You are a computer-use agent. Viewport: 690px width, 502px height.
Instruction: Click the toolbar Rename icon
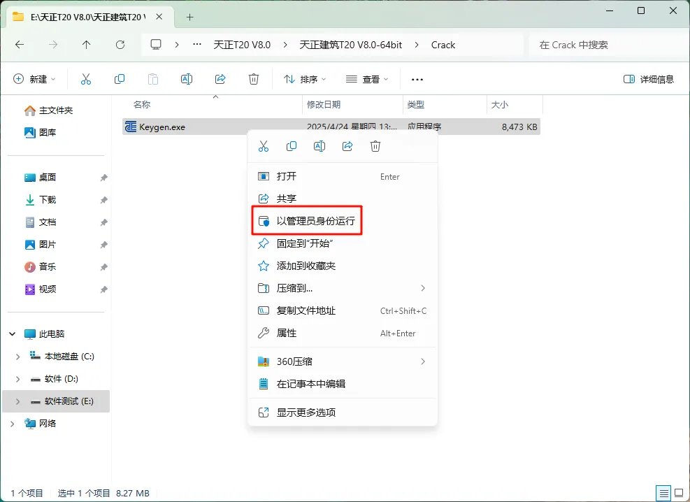(x=187, y=79)
